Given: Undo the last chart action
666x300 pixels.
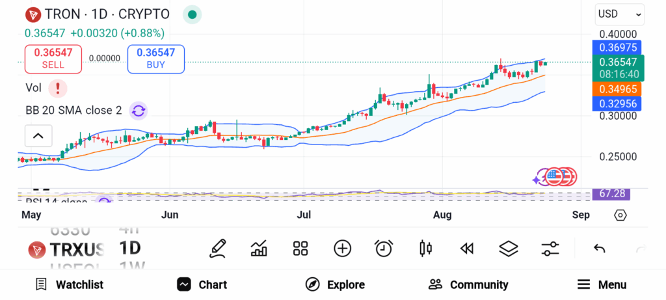Looking at the screenshot, I should tap(600, 248).
